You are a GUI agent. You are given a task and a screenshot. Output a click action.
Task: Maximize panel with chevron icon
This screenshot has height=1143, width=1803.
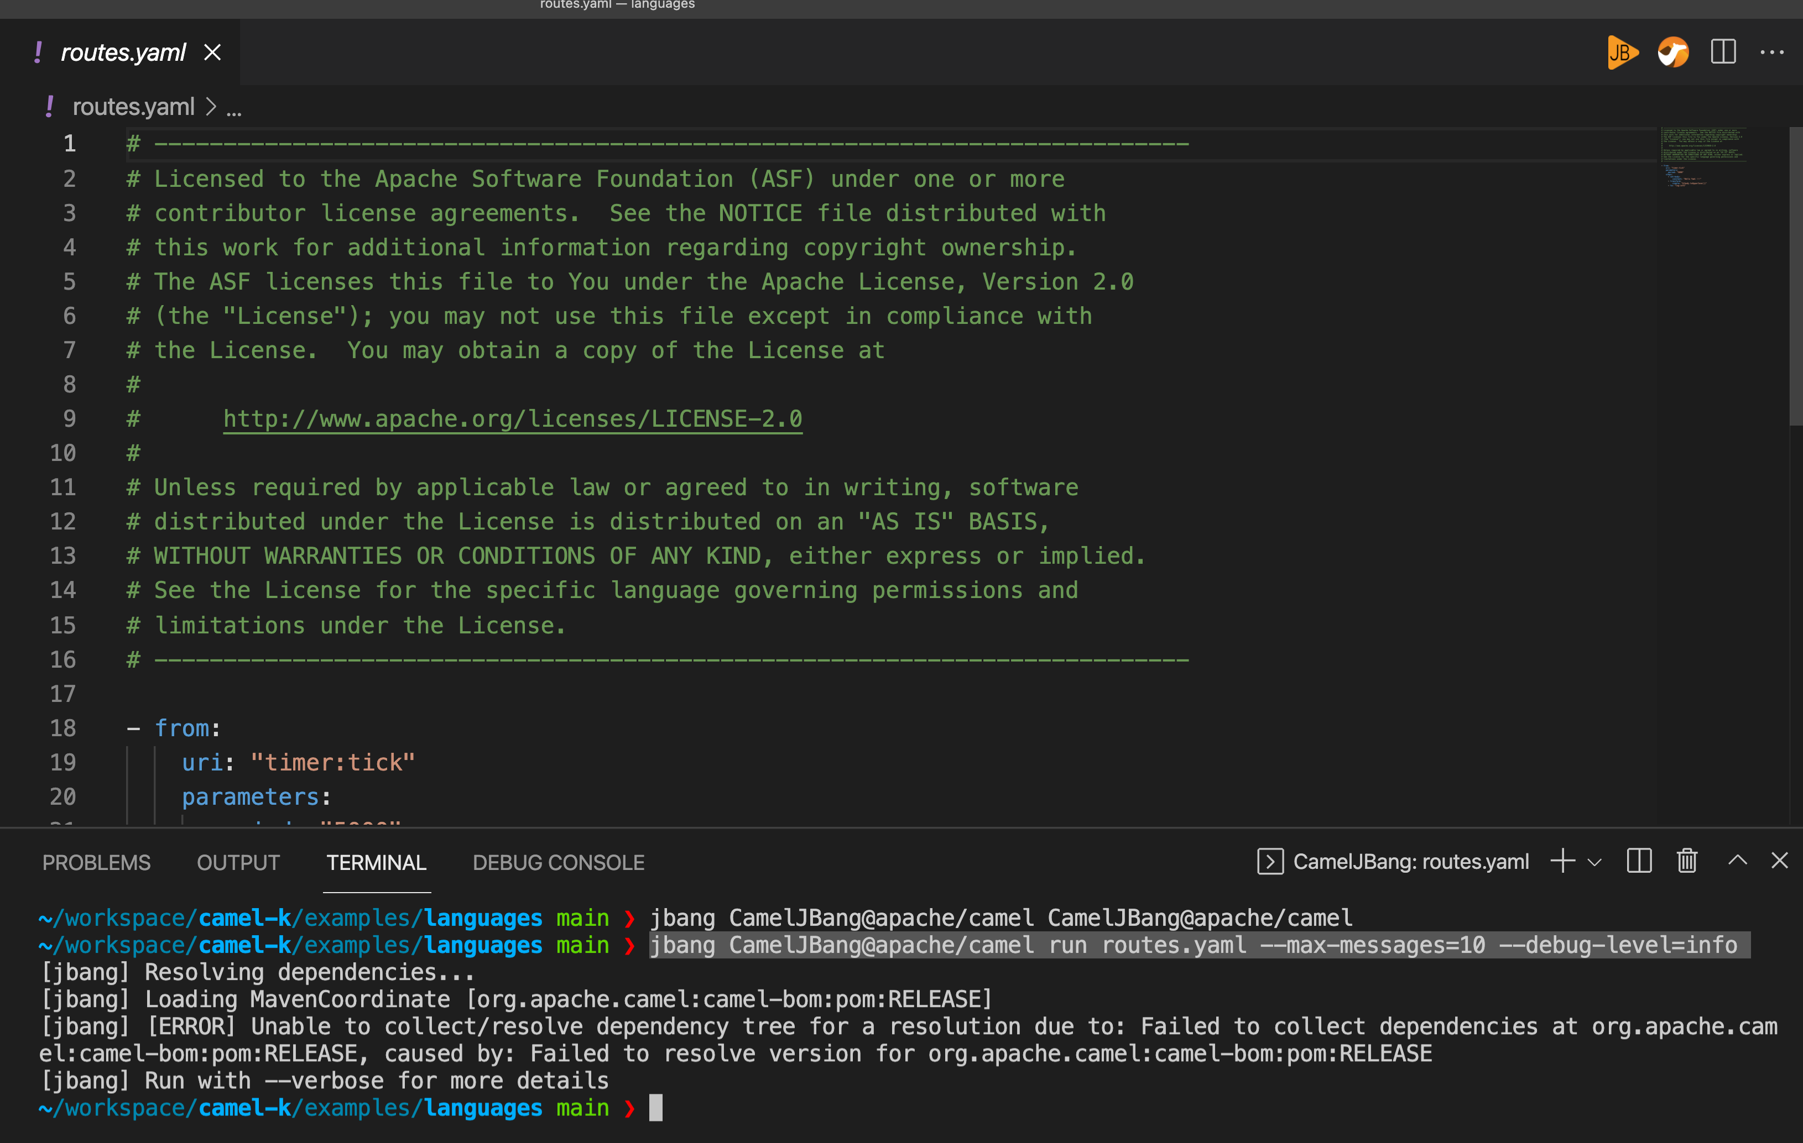pos(1738,860)
